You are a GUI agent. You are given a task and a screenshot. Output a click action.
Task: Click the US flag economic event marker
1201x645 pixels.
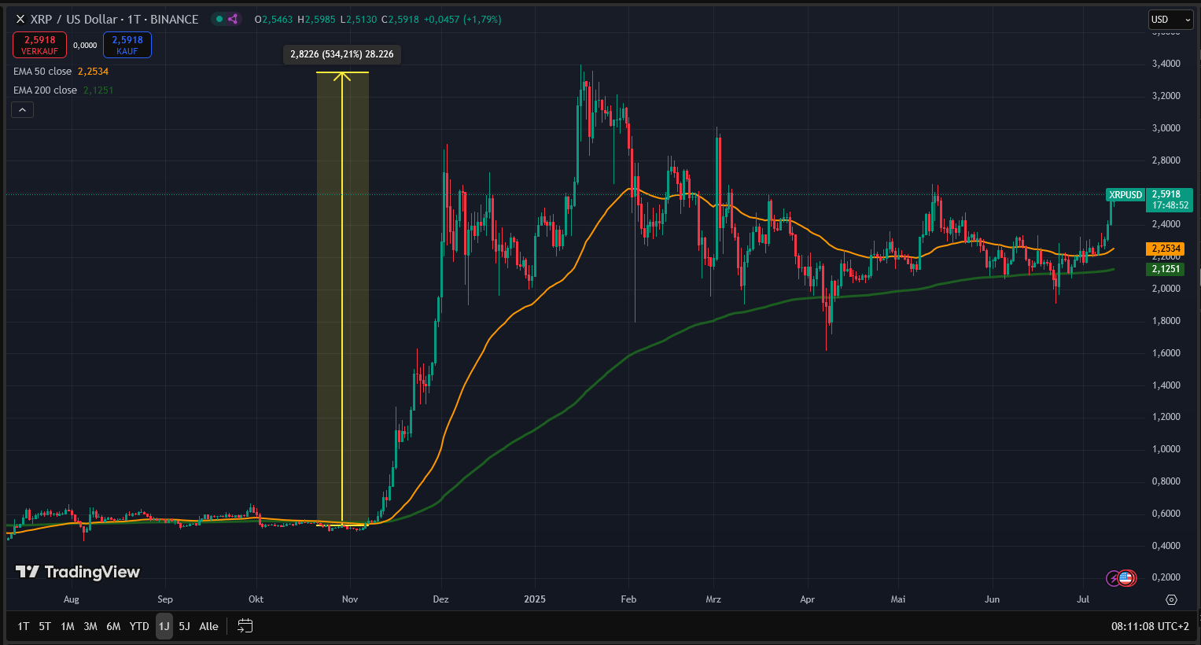[1126, 578]
